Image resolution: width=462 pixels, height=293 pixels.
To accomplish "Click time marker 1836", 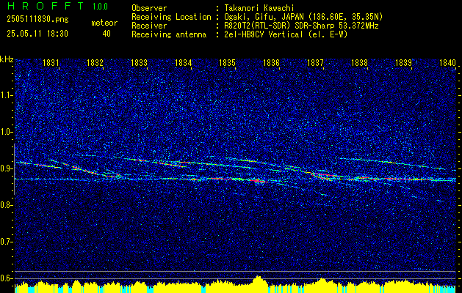I will 271,62.
